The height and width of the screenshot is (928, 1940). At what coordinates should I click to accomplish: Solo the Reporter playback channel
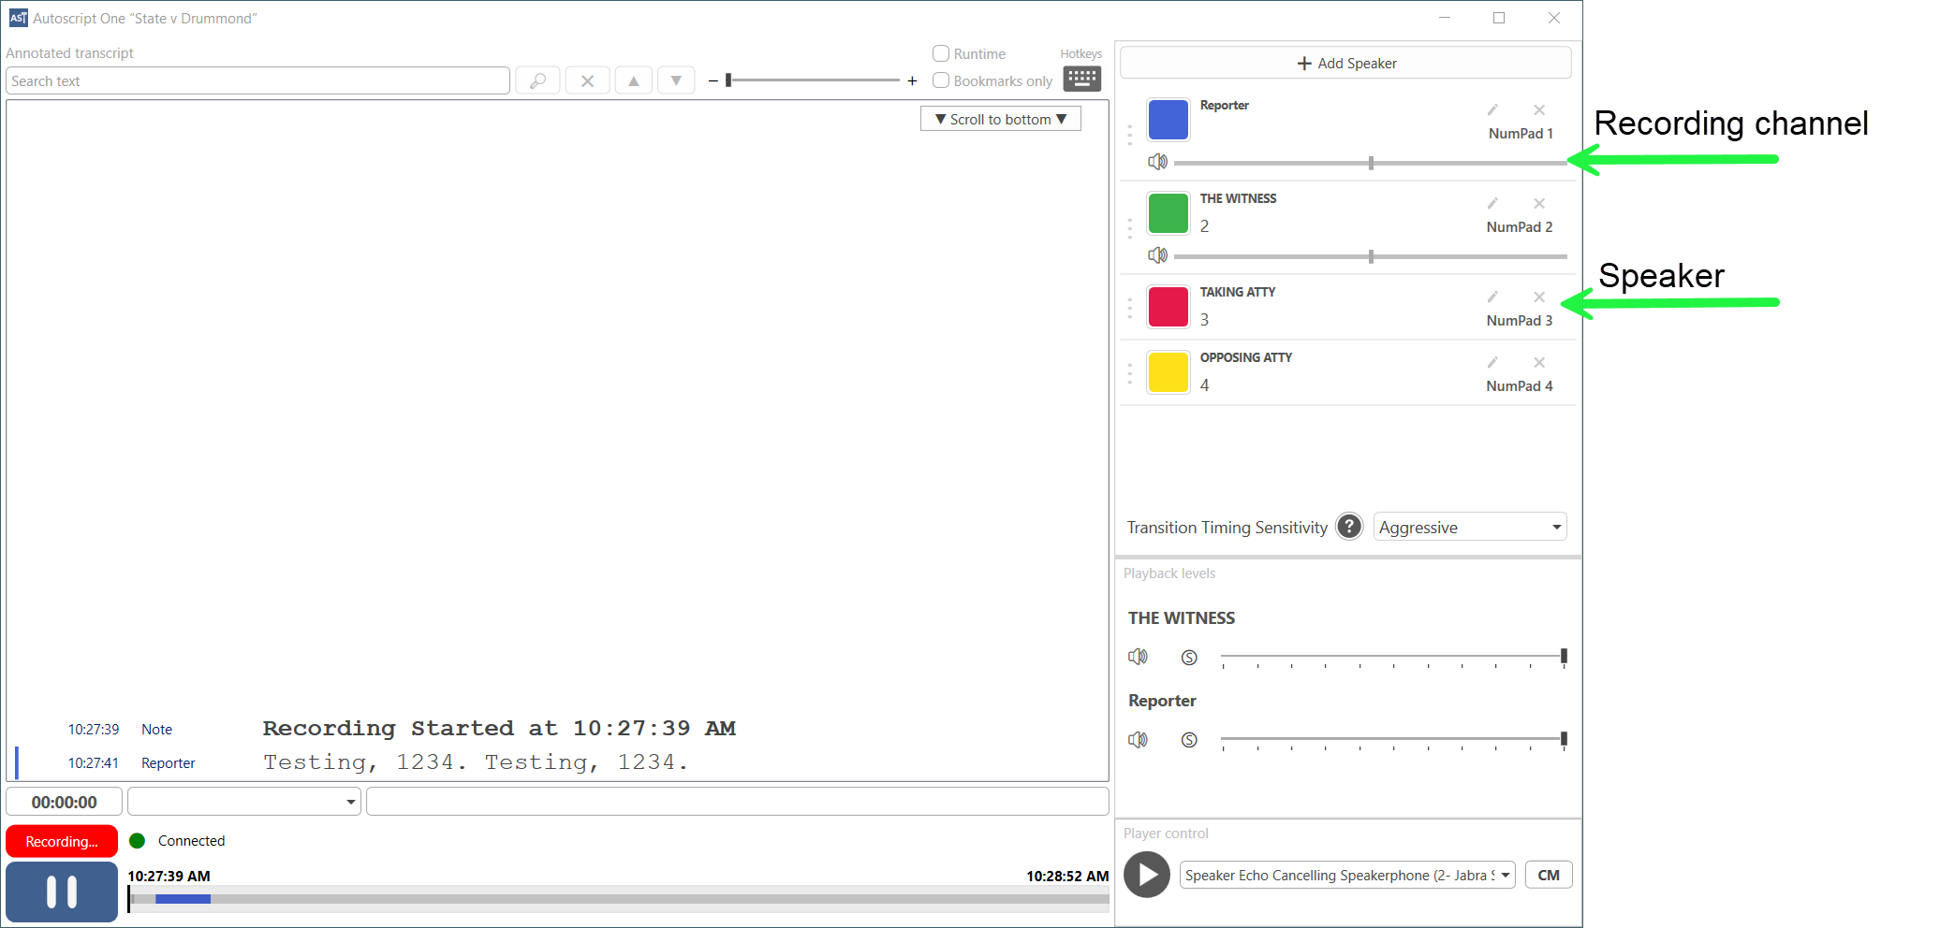(x=1189, y=740)
